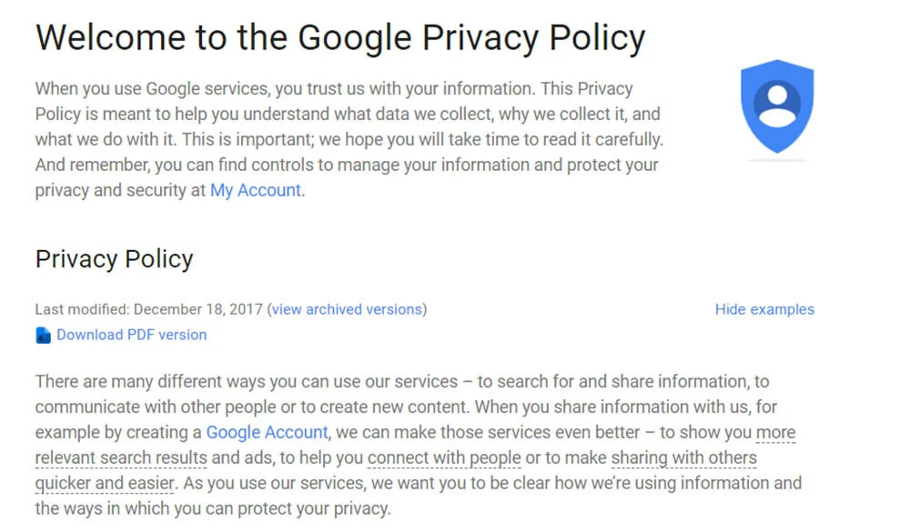Screen dimensions: 910x532
Task: Click the blue privacy shield icon
Action: 777,106
